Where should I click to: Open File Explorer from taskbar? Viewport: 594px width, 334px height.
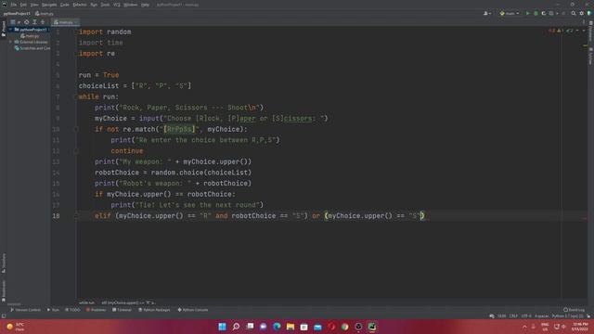coord(291,327)
